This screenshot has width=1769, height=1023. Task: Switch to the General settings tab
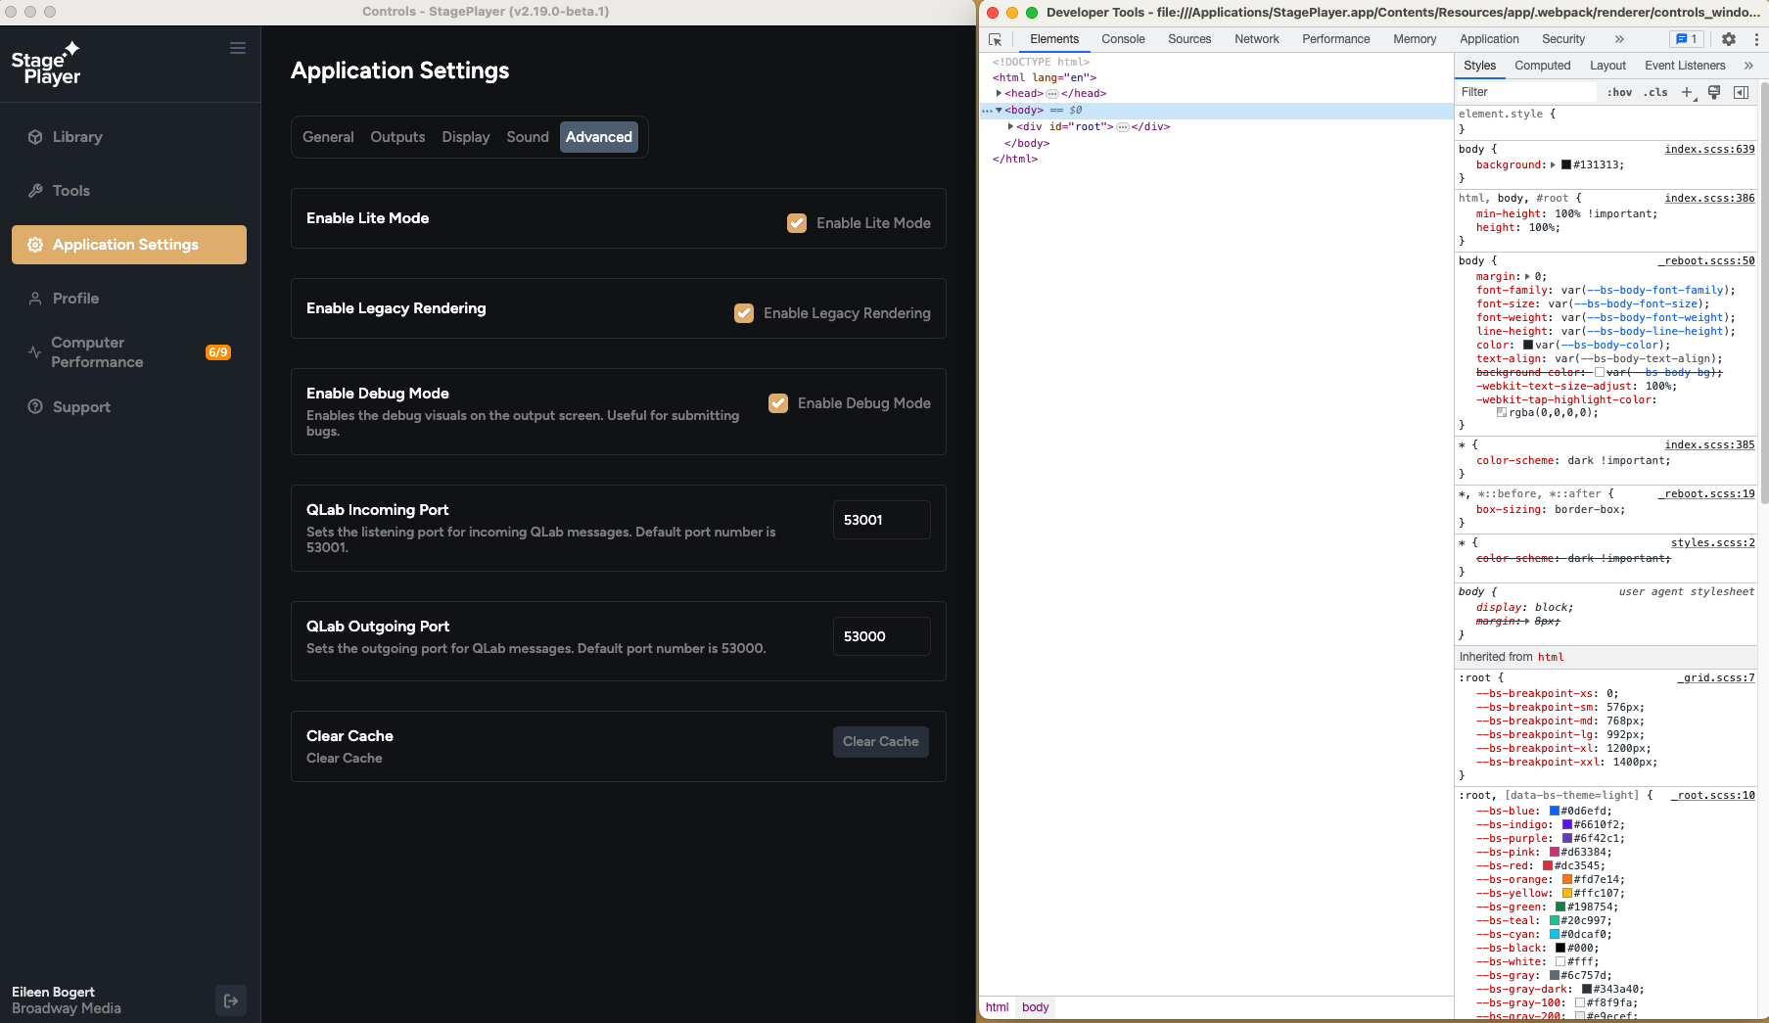click(328, 137)
